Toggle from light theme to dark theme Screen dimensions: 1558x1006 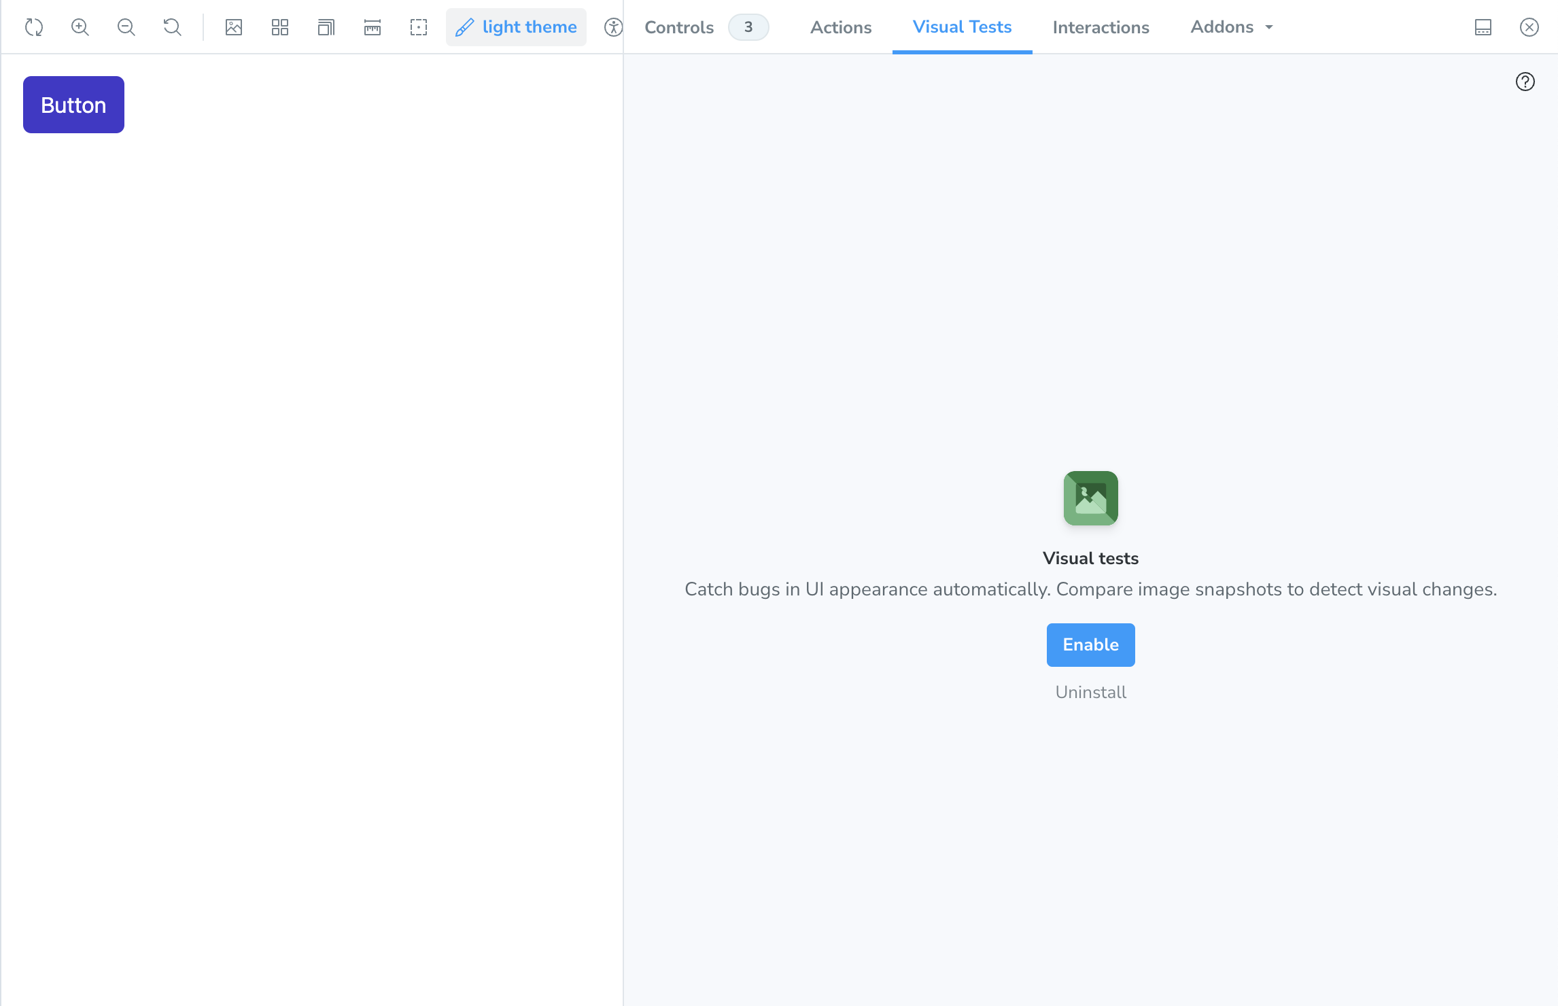516,27
